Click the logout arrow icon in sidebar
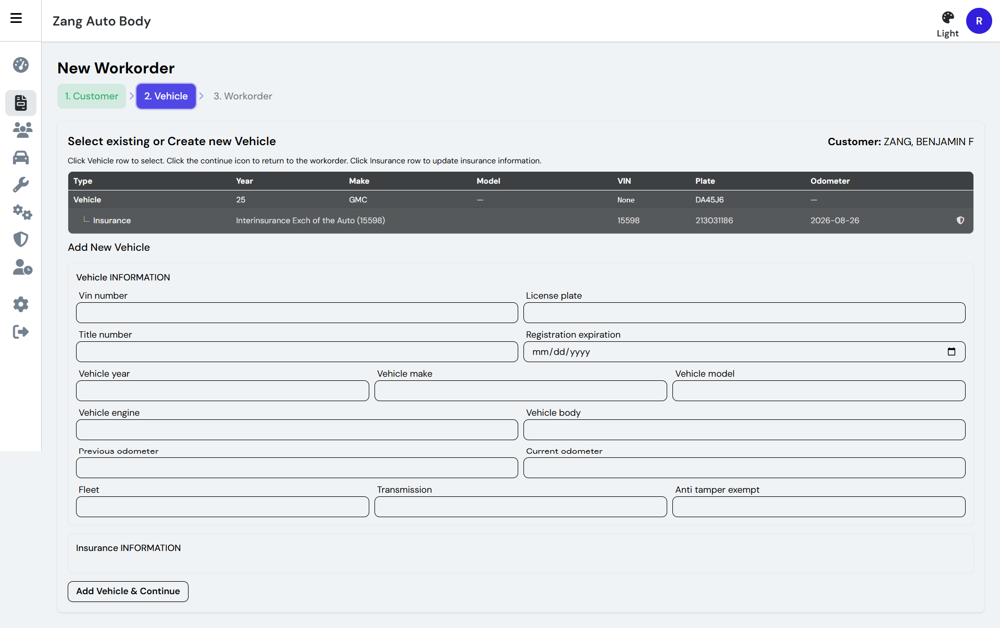Viewport: 1000px width, 628px height. pos(21,332)
